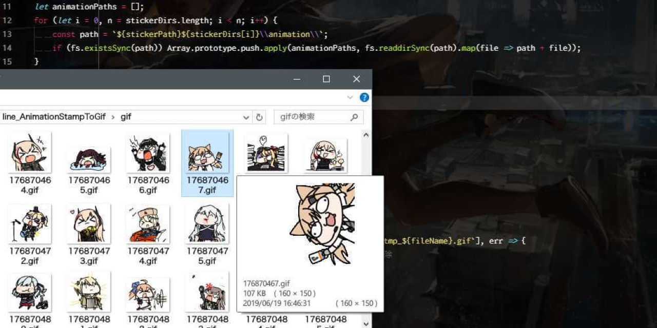Screen dimensions: 657x328
Task: Select file 176870474.gif thumbnail
Action: 148,223
